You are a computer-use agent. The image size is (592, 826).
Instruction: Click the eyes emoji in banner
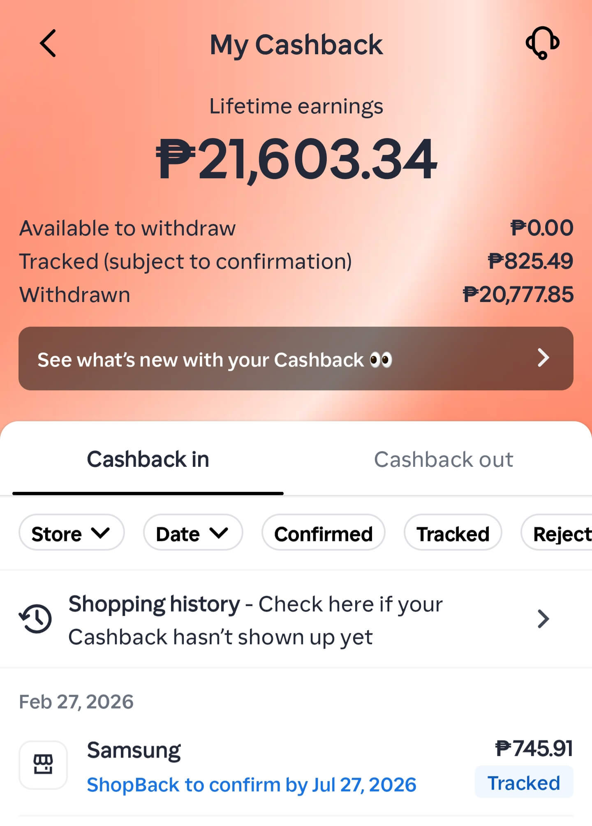coord(381,360)
